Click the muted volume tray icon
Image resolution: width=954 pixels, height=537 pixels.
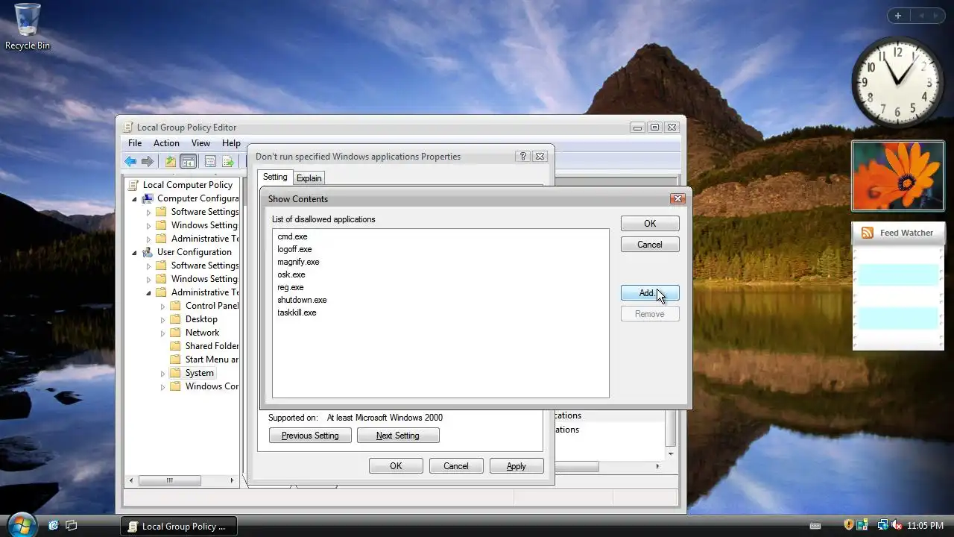pyautogui.click(x=897, y=526)
